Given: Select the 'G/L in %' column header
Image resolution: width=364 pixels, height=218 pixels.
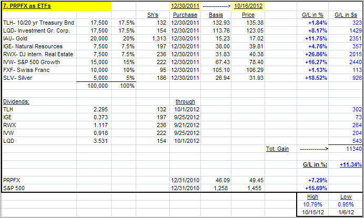Looking at the screenshot, I should coord(312,15).
